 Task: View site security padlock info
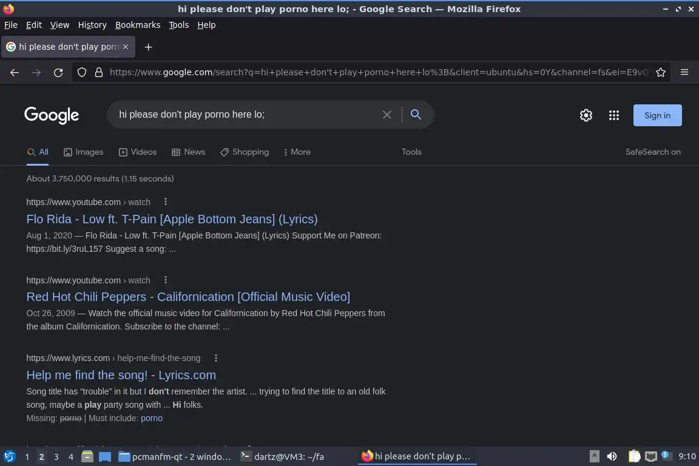(x=99, y=72)
